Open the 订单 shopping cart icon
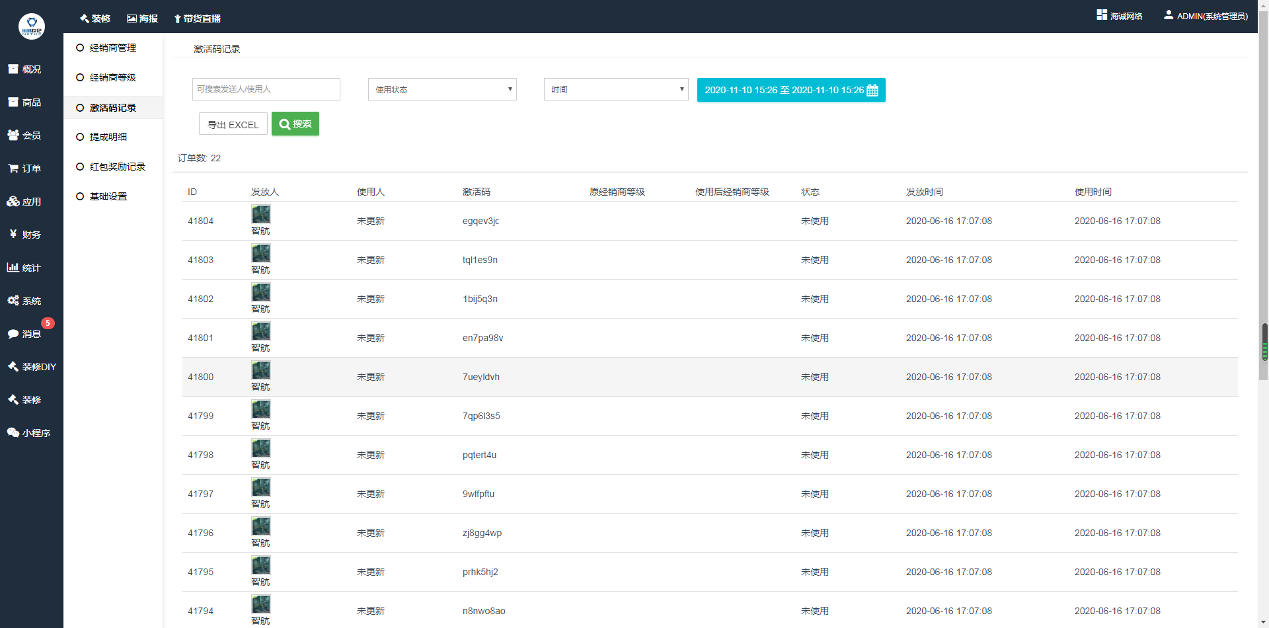This screenshot has height=628, width=1269. click(13, 168)
